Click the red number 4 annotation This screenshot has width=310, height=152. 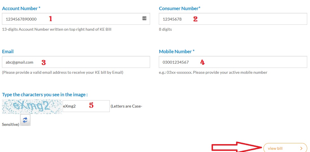coord(202,62)
